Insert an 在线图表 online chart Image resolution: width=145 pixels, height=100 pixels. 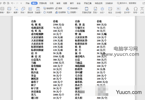(60, 12)
